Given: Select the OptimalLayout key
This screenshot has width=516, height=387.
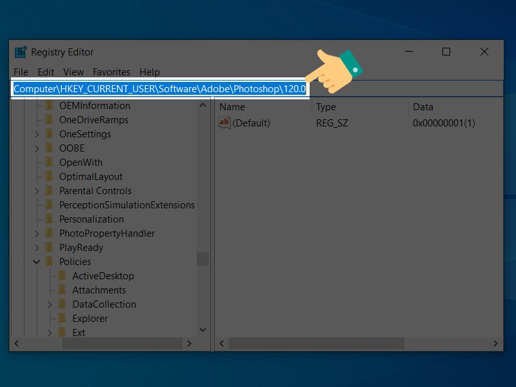Looking at the screenshot, I should (91, 177).
